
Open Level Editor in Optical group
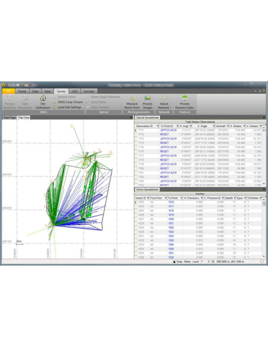pyautogui.click(x=96, y=102)
